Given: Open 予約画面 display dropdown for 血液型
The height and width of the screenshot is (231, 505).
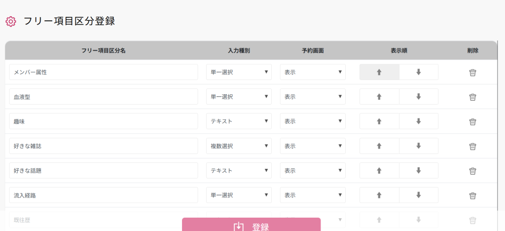Looking at the screenshot, I should 313,97.
